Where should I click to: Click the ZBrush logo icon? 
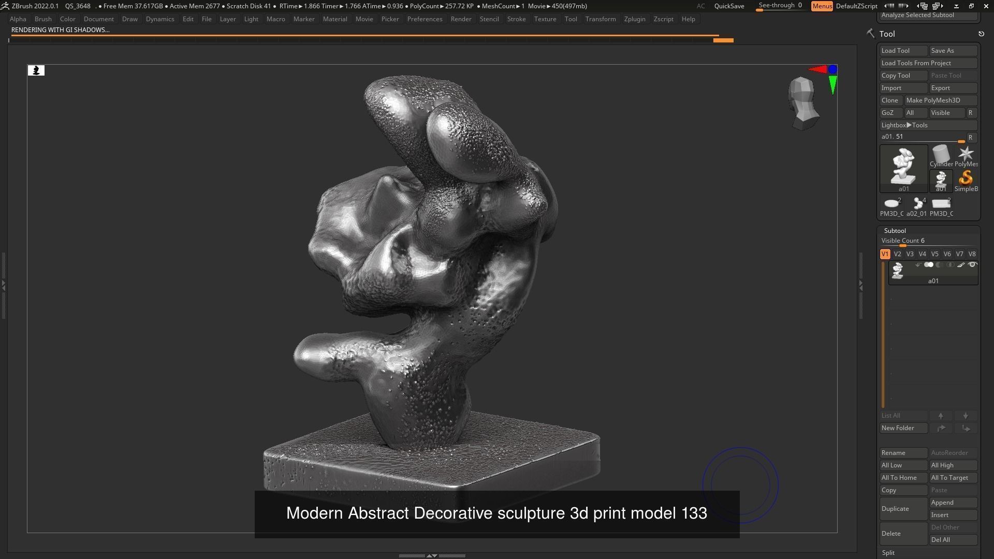click(5, 6)
